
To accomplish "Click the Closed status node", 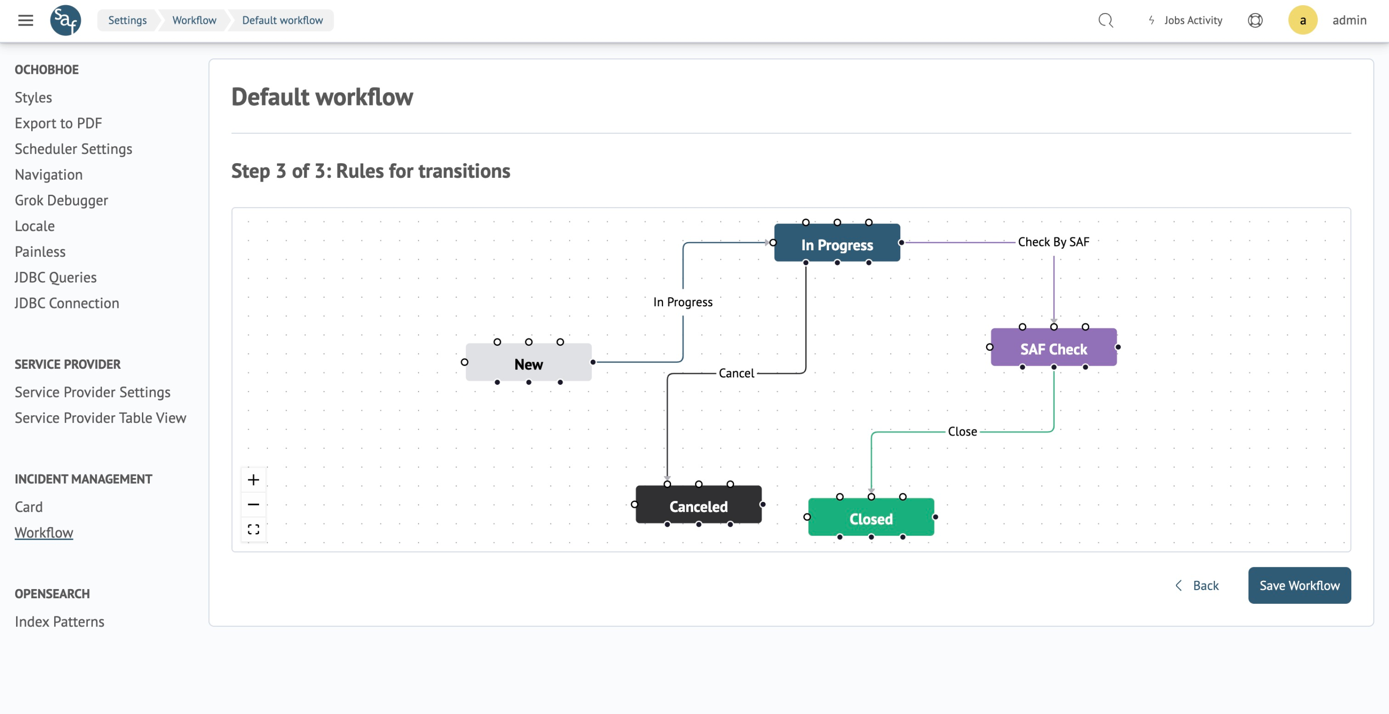I will click(871, 518).
